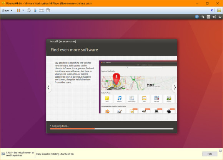
Task: Open the En keyboard layout indicator
Action: (208, 17)
